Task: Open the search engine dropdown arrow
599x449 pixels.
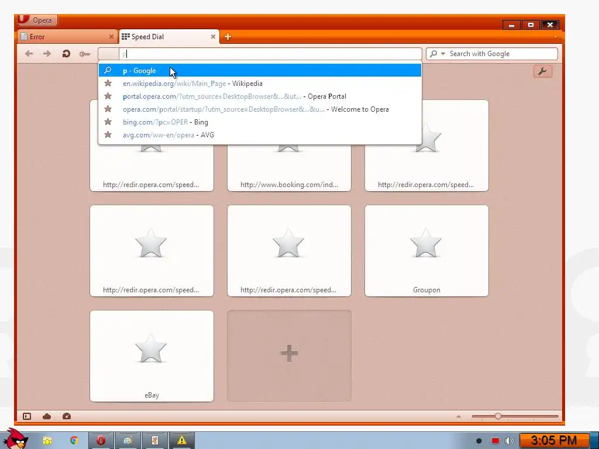Action: 443,54
